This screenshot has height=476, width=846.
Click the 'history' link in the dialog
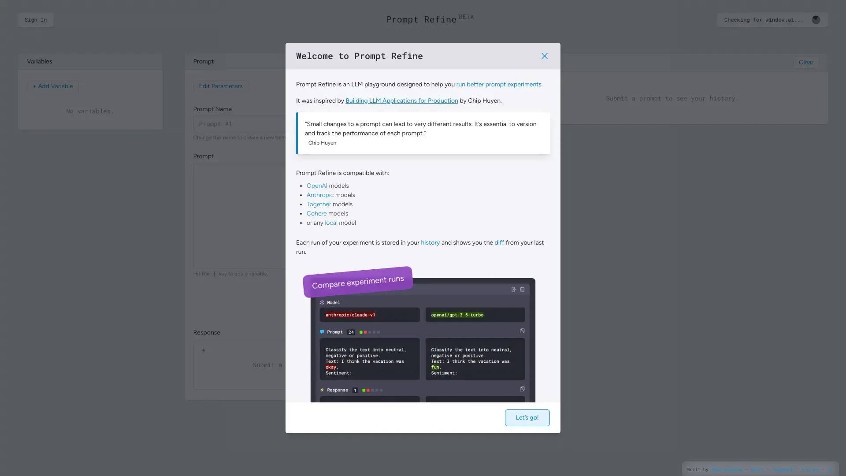click(x=430, y=242)
